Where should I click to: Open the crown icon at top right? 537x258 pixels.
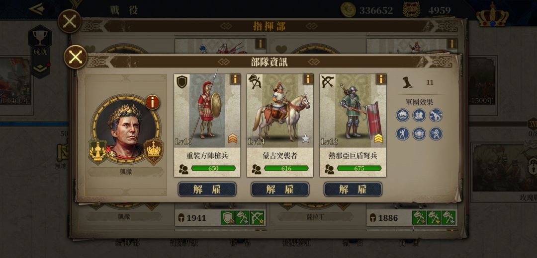pyautogui.click(x=492, y=15)
